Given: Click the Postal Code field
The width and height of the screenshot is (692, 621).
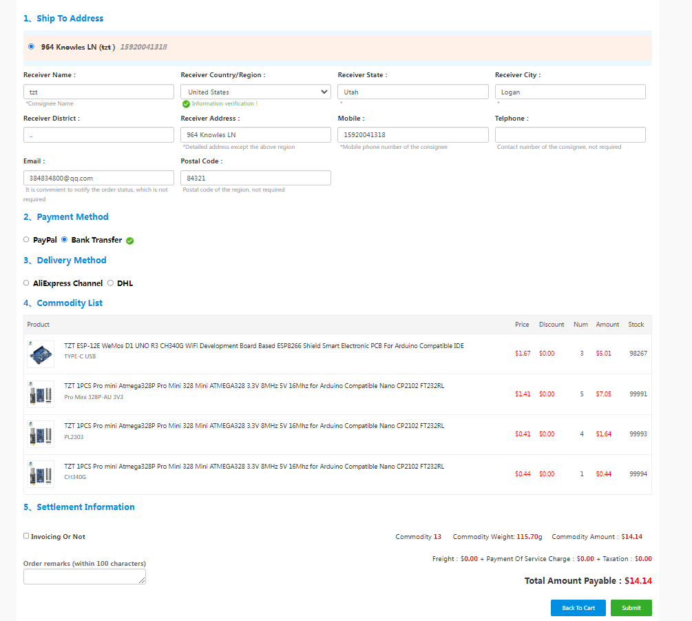Looking at the screenshot, I should (x=255, y=178).
